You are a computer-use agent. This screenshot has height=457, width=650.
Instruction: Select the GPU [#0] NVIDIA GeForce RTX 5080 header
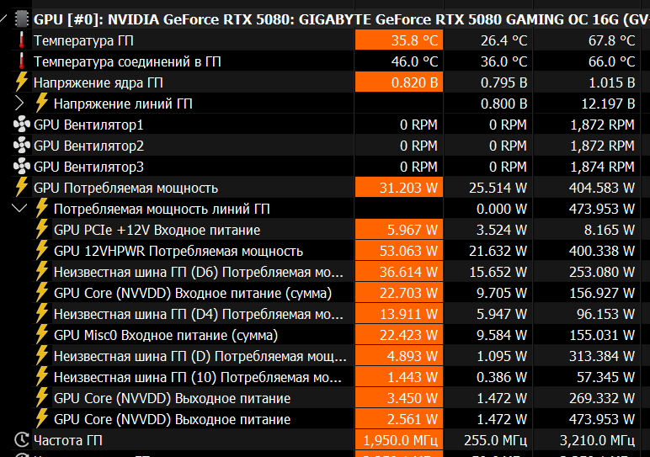tap(342, 19)
